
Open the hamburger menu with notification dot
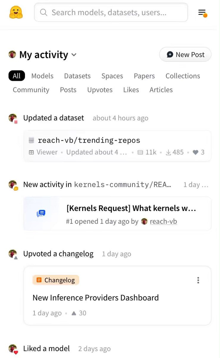(x=202, y=13)
